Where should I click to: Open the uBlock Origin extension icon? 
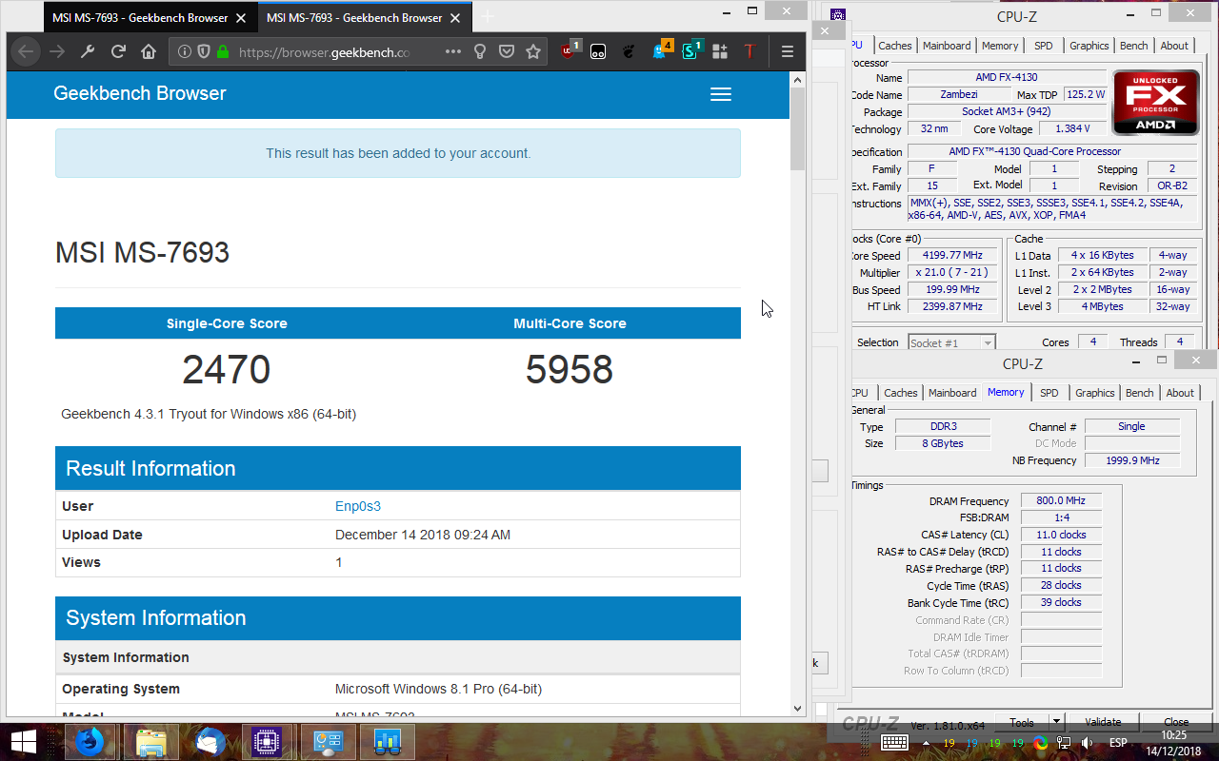[x=570, y=50]
